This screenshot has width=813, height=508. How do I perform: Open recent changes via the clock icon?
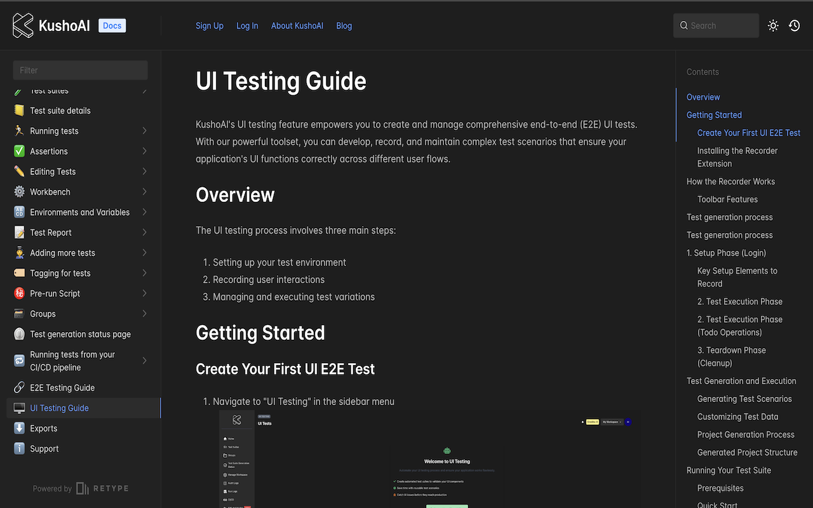pyautogui.click(x=794, y=25)
